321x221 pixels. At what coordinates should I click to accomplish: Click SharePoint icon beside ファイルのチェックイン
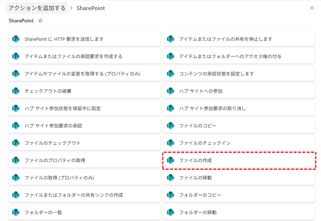pyautogui.click(x=171, y=143)
